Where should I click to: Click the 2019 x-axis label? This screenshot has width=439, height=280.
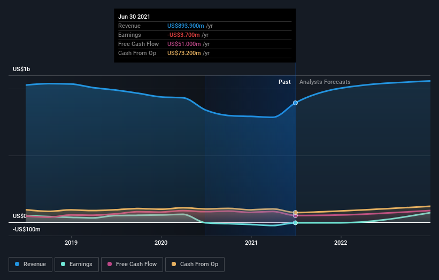[71, 243]
